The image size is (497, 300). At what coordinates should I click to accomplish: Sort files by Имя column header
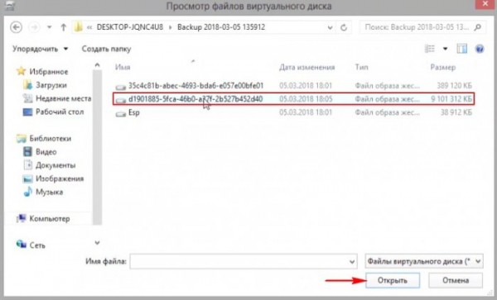click(x=123, y=67)
